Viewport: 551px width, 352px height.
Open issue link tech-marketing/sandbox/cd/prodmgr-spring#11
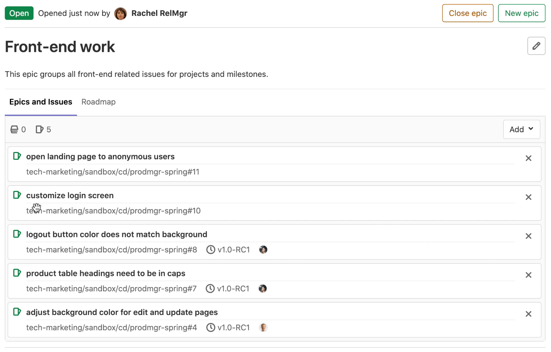click(113, 172)
